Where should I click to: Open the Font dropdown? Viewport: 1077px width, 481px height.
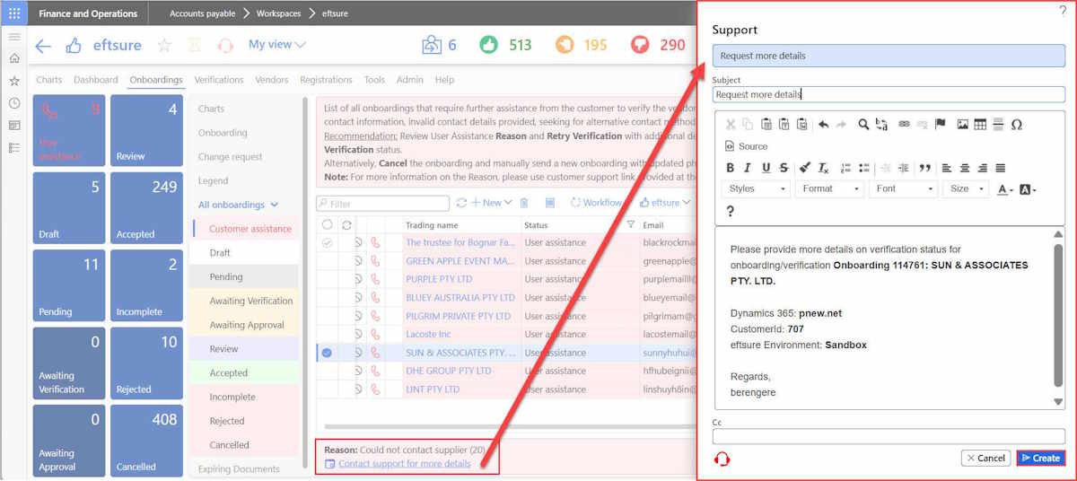click(904, 189)
